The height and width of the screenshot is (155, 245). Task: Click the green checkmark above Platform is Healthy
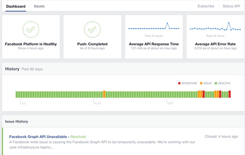[x=31, y=29]
